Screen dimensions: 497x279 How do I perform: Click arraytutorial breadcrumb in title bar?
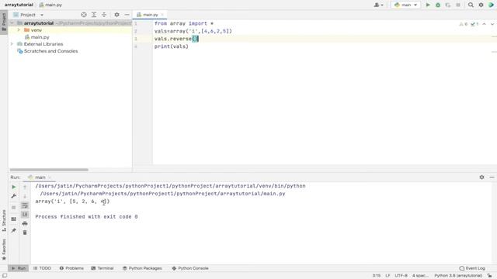click(19, 5)
